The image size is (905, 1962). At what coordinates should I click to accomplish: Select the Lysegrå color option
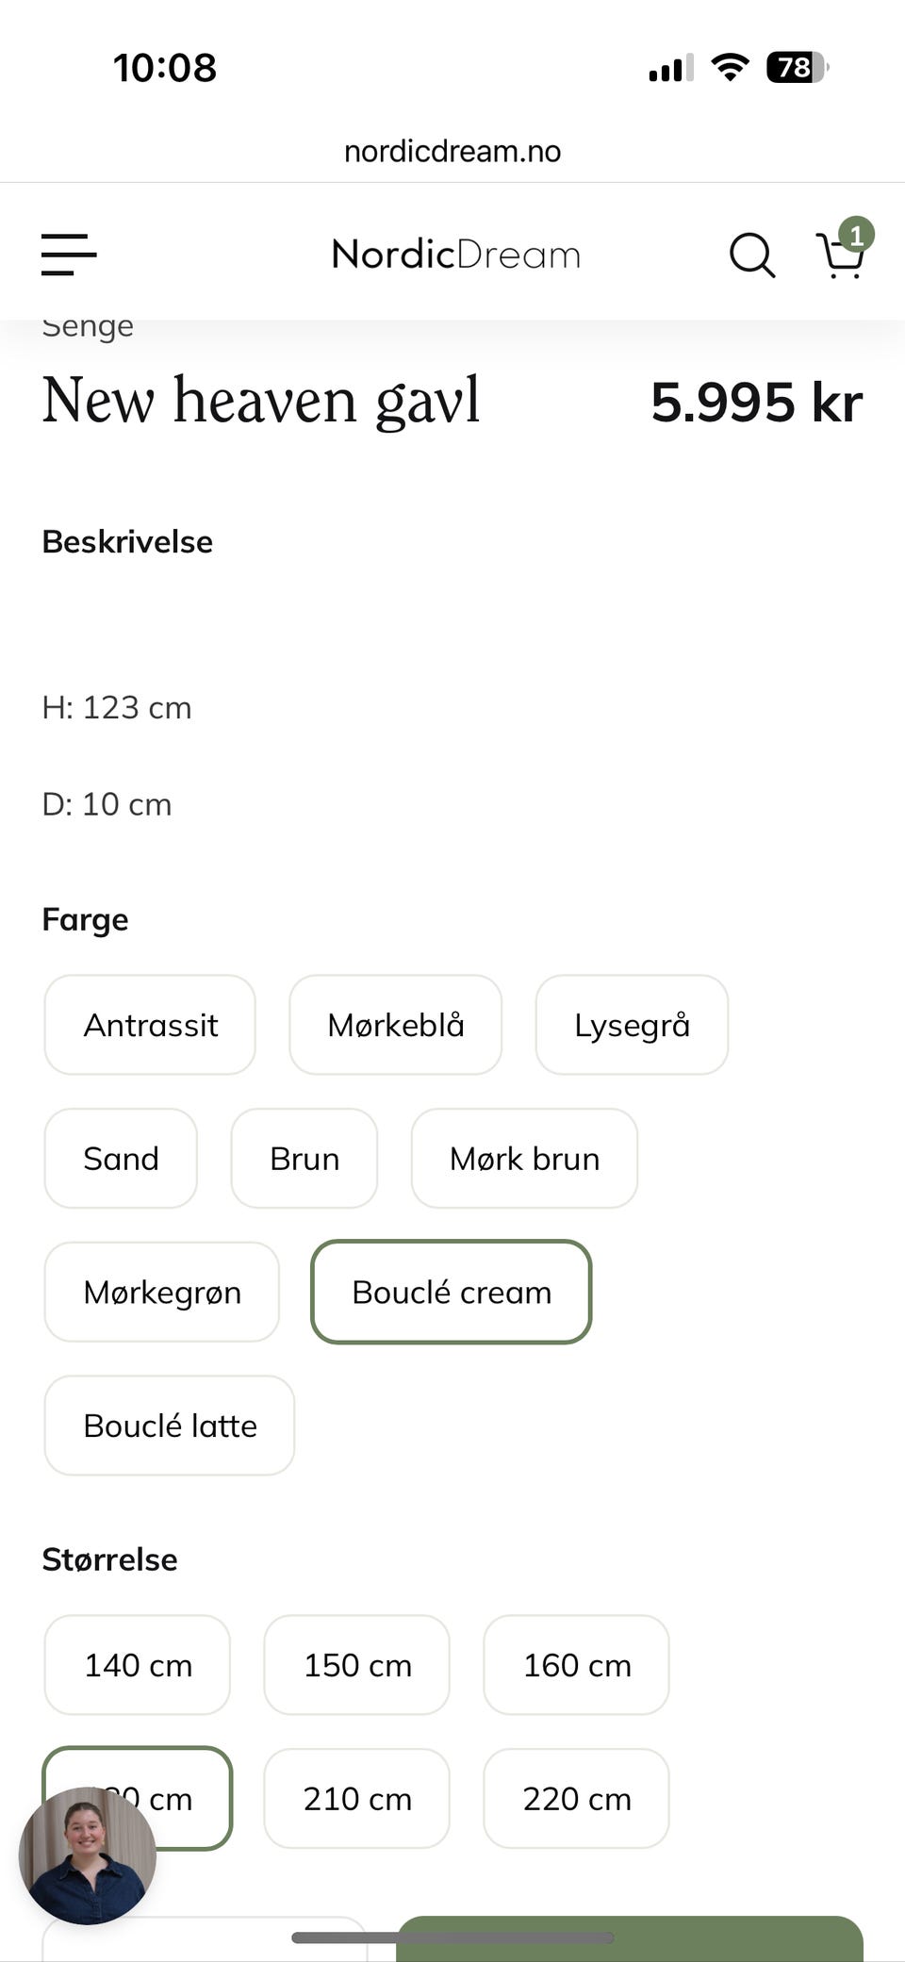click(x=632, y=1025)
